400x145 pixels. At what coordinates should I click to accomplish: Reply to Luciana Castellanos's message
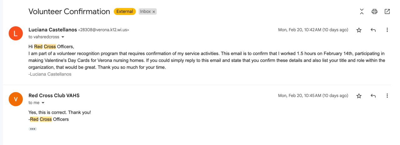(373, 30)
